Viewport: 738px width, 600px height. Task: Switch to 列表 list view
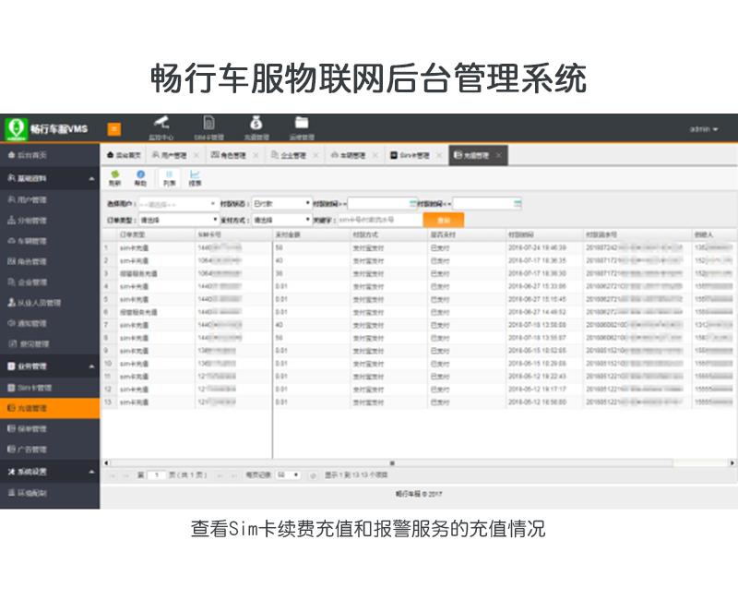[x=169, y=178]
